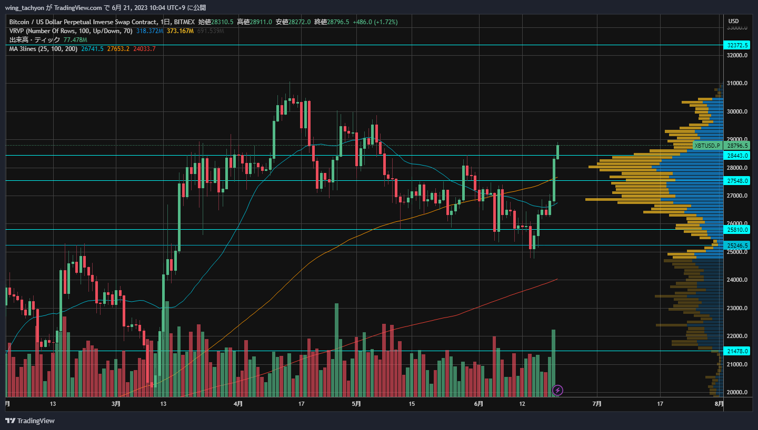Viewport: 758px width, 430px height.
Task: Click the 6月 date label on time axis
Action: click(478, 404)
